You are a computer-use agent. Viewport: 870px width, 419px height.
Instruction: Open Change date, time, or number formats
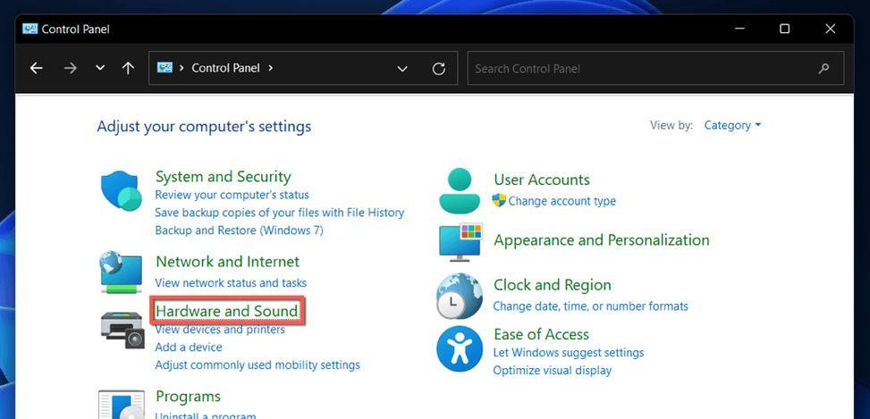tap(590, 306)
